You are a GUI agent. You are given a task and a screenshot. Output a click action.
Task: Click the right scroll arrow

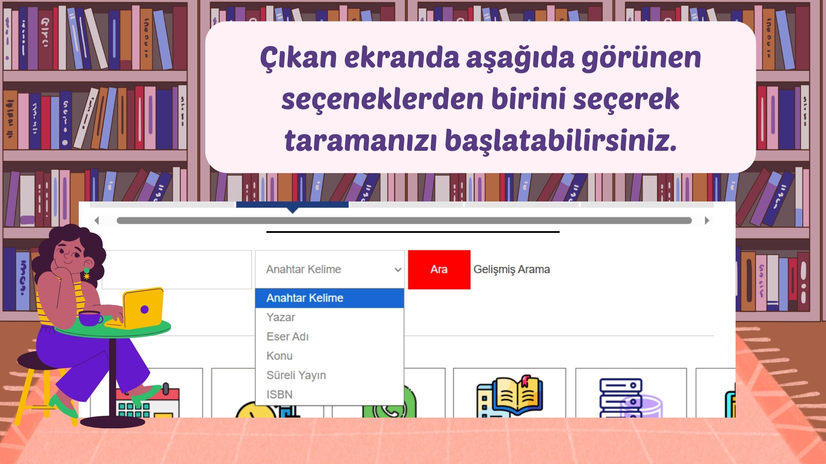707,220
